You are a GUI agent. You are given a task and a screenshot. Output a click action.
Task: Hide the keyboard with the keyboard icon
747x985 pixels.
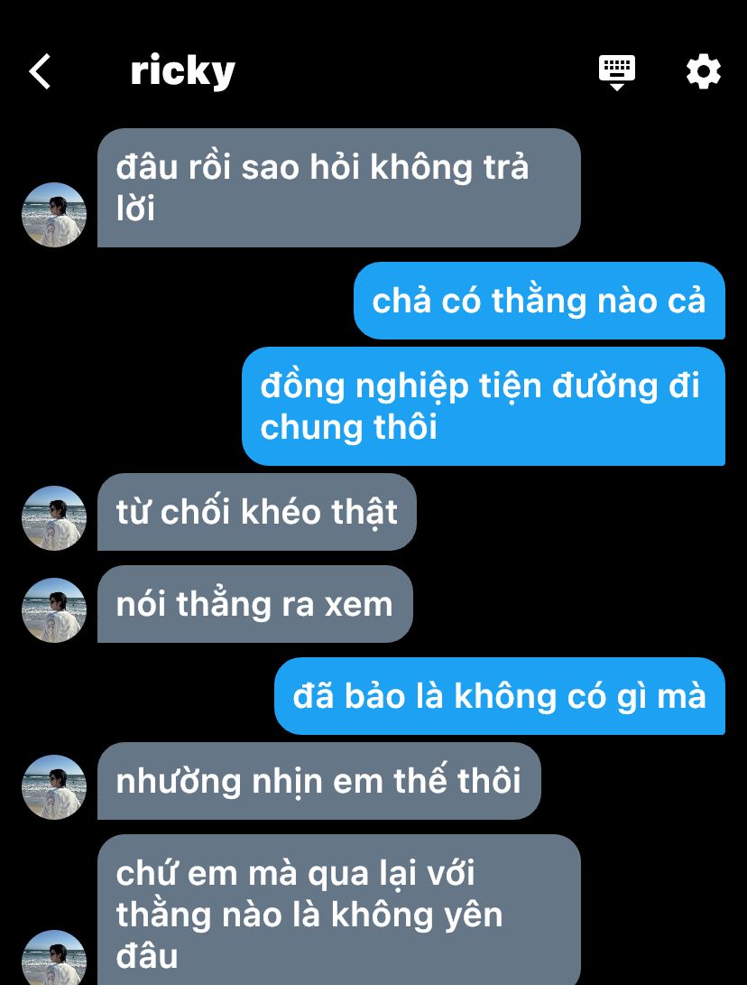(x=616, y=72)
